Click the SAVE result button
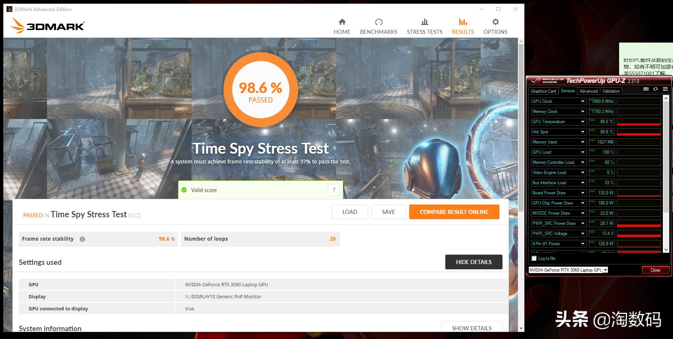The height and width of the screenshot is (339, 673). click(388, 212)
